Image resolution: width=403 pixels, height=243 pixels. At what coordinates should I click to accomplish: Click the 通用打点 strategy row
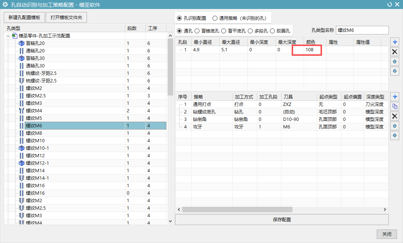pos(282,104)
